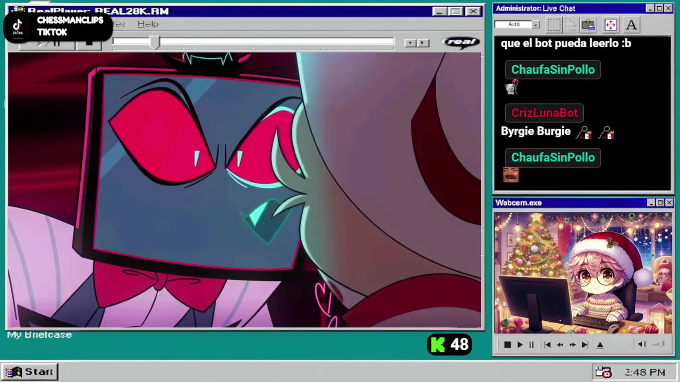The image size is (680, 382).
Task: Skip to previous track in Webcam.exe
Action: (x=548, y=345)
